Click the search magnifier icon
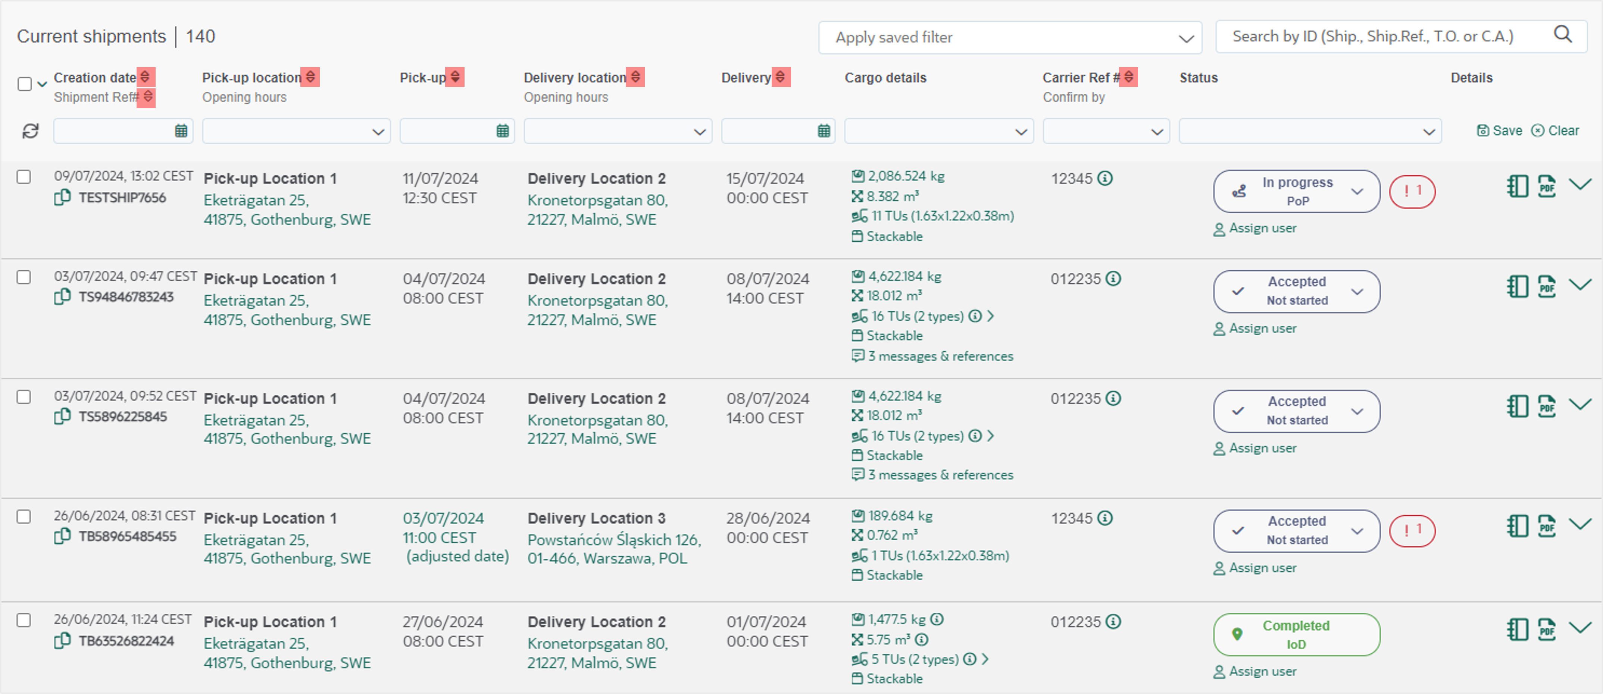Image resolution: width=1603 pixels, height=694 pixels. (1563, 34)
